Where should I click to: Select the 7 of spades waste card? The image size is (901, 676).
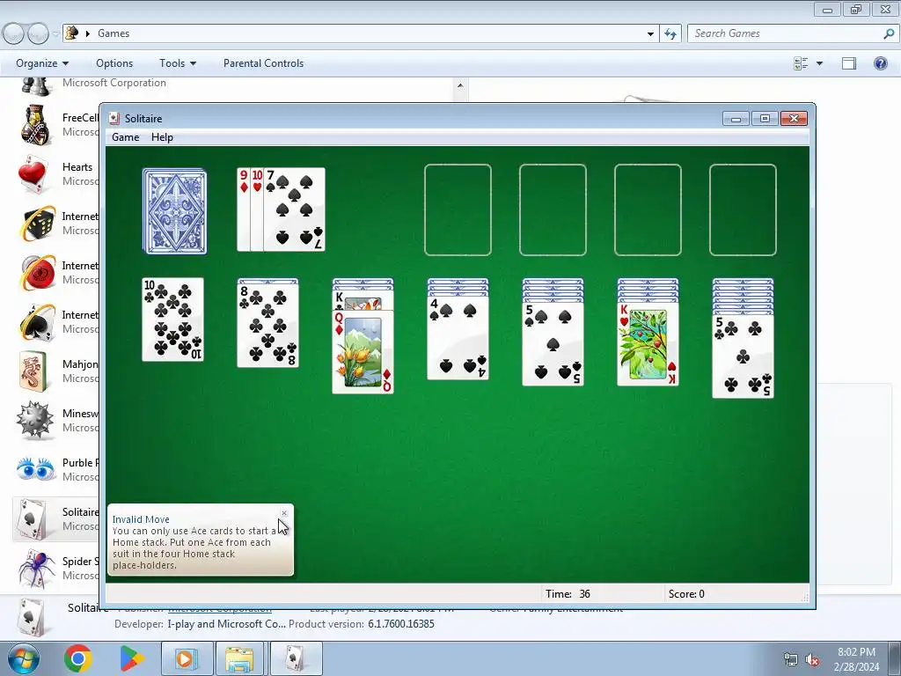click(x=294, y=209)
